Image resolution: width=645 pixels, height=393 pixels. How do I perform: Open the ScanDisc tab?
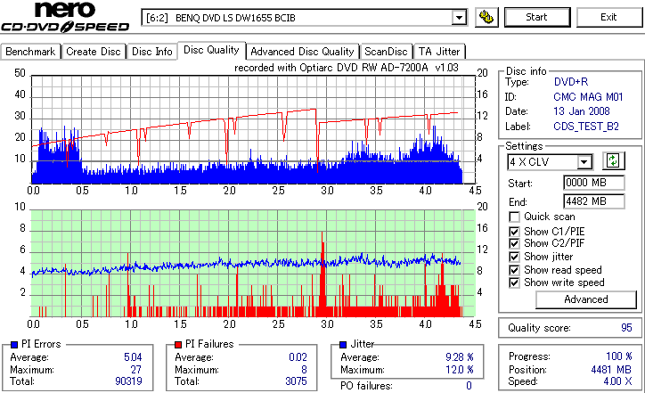click(x=386, y=52)
